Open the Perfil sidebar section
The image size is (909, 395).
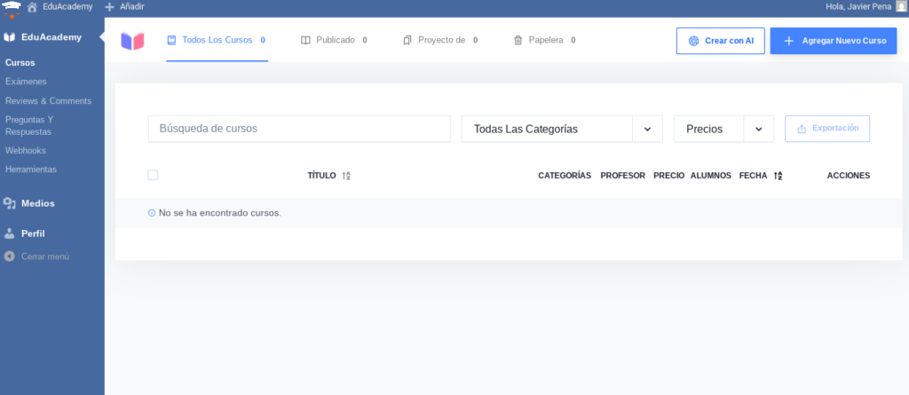pyautogui.click(x=33, y=233)
